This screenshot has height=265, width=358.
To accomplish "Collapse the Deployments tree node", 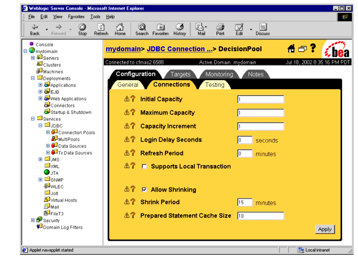I will 33,78.
